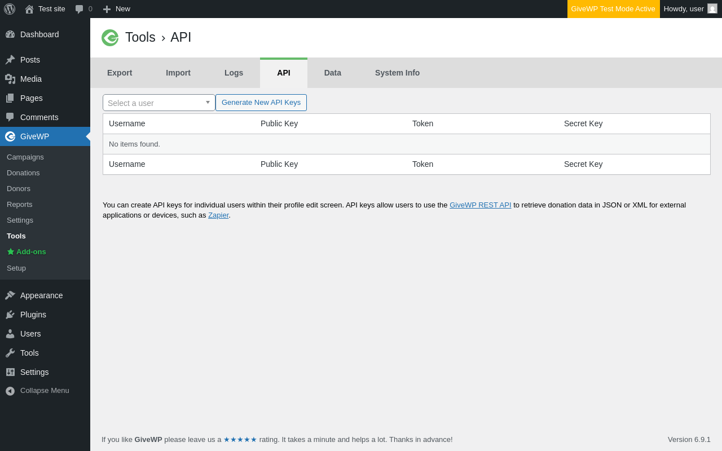Open the GiveWP REST API link
The image size is (722, 451).
coord(480,205)
